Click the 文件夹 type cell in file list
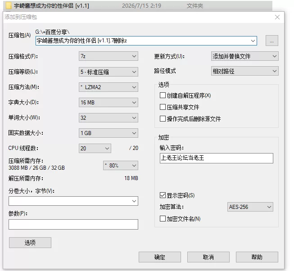 [195, 5]
